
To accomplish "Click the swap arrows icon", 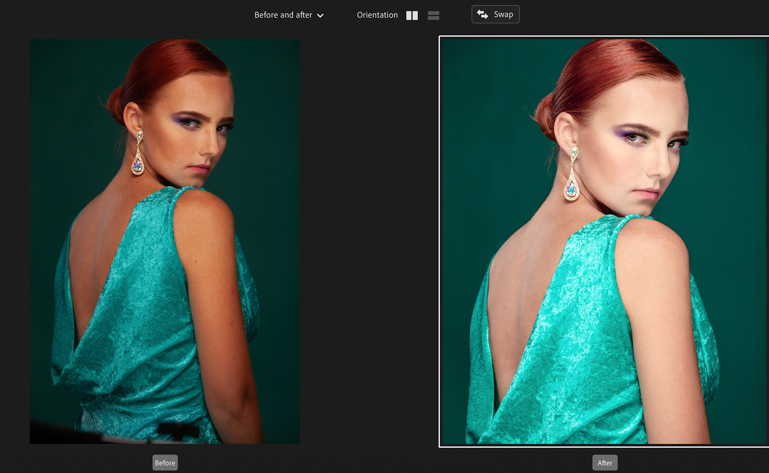I will tap(483, 14).
